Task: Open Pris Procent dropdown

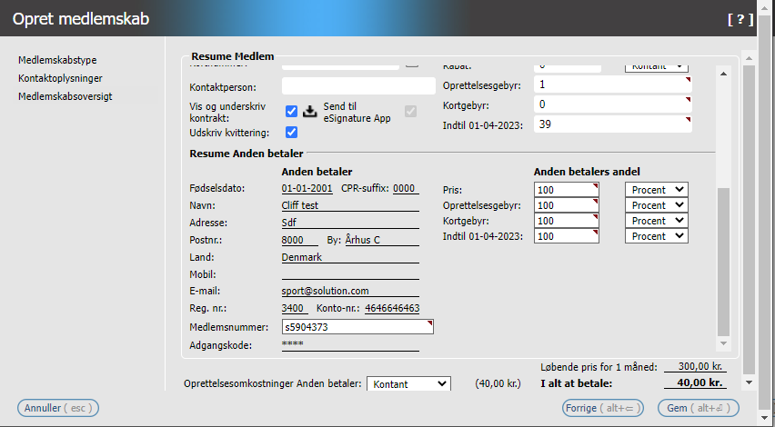Action: pos(657,190)
